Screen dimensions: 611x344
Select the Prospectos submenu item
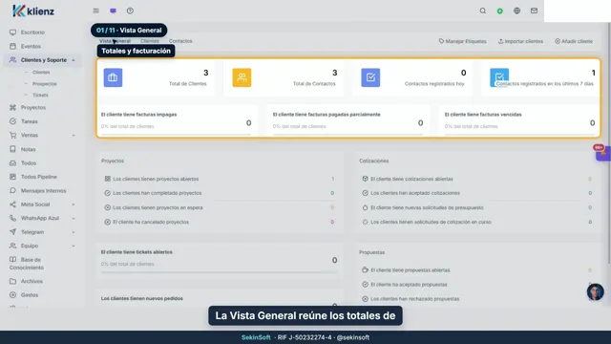(x=45, y=84)
